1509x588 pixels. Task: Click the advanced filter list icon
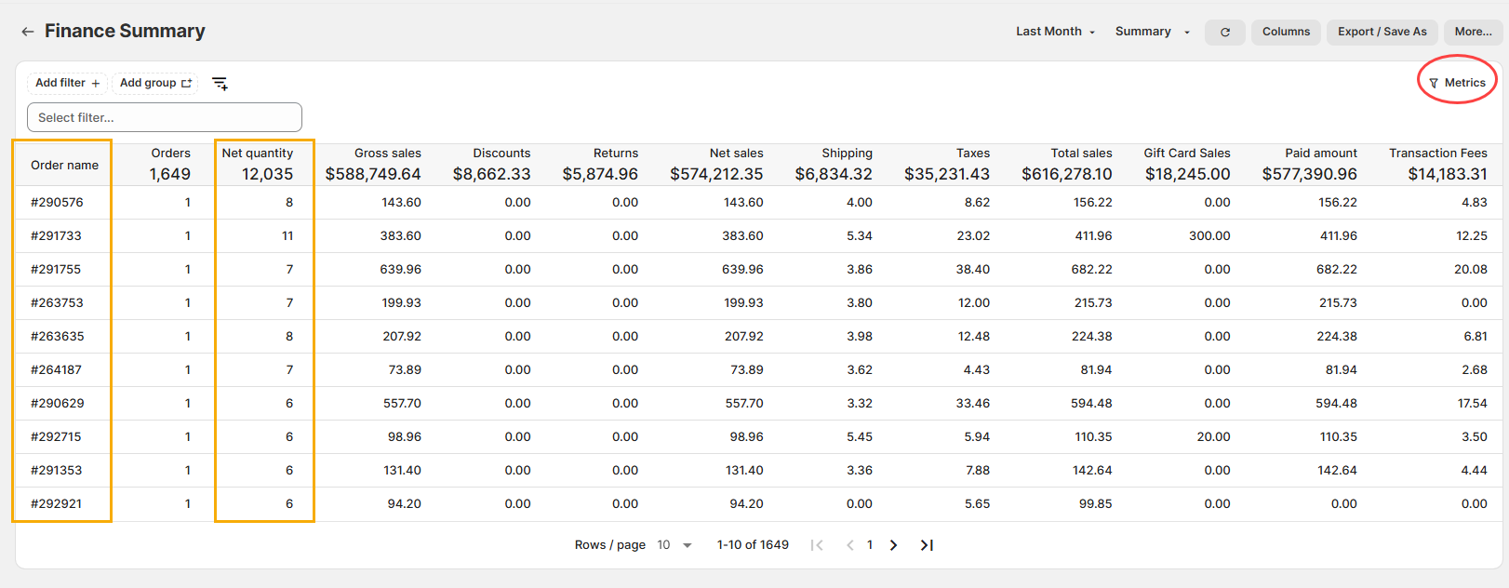(x=220, y=84)
